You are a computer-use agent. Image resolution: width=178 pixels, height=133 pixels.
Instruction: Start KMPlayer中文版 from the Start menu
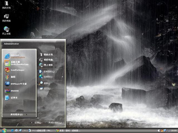pos(18,84)
